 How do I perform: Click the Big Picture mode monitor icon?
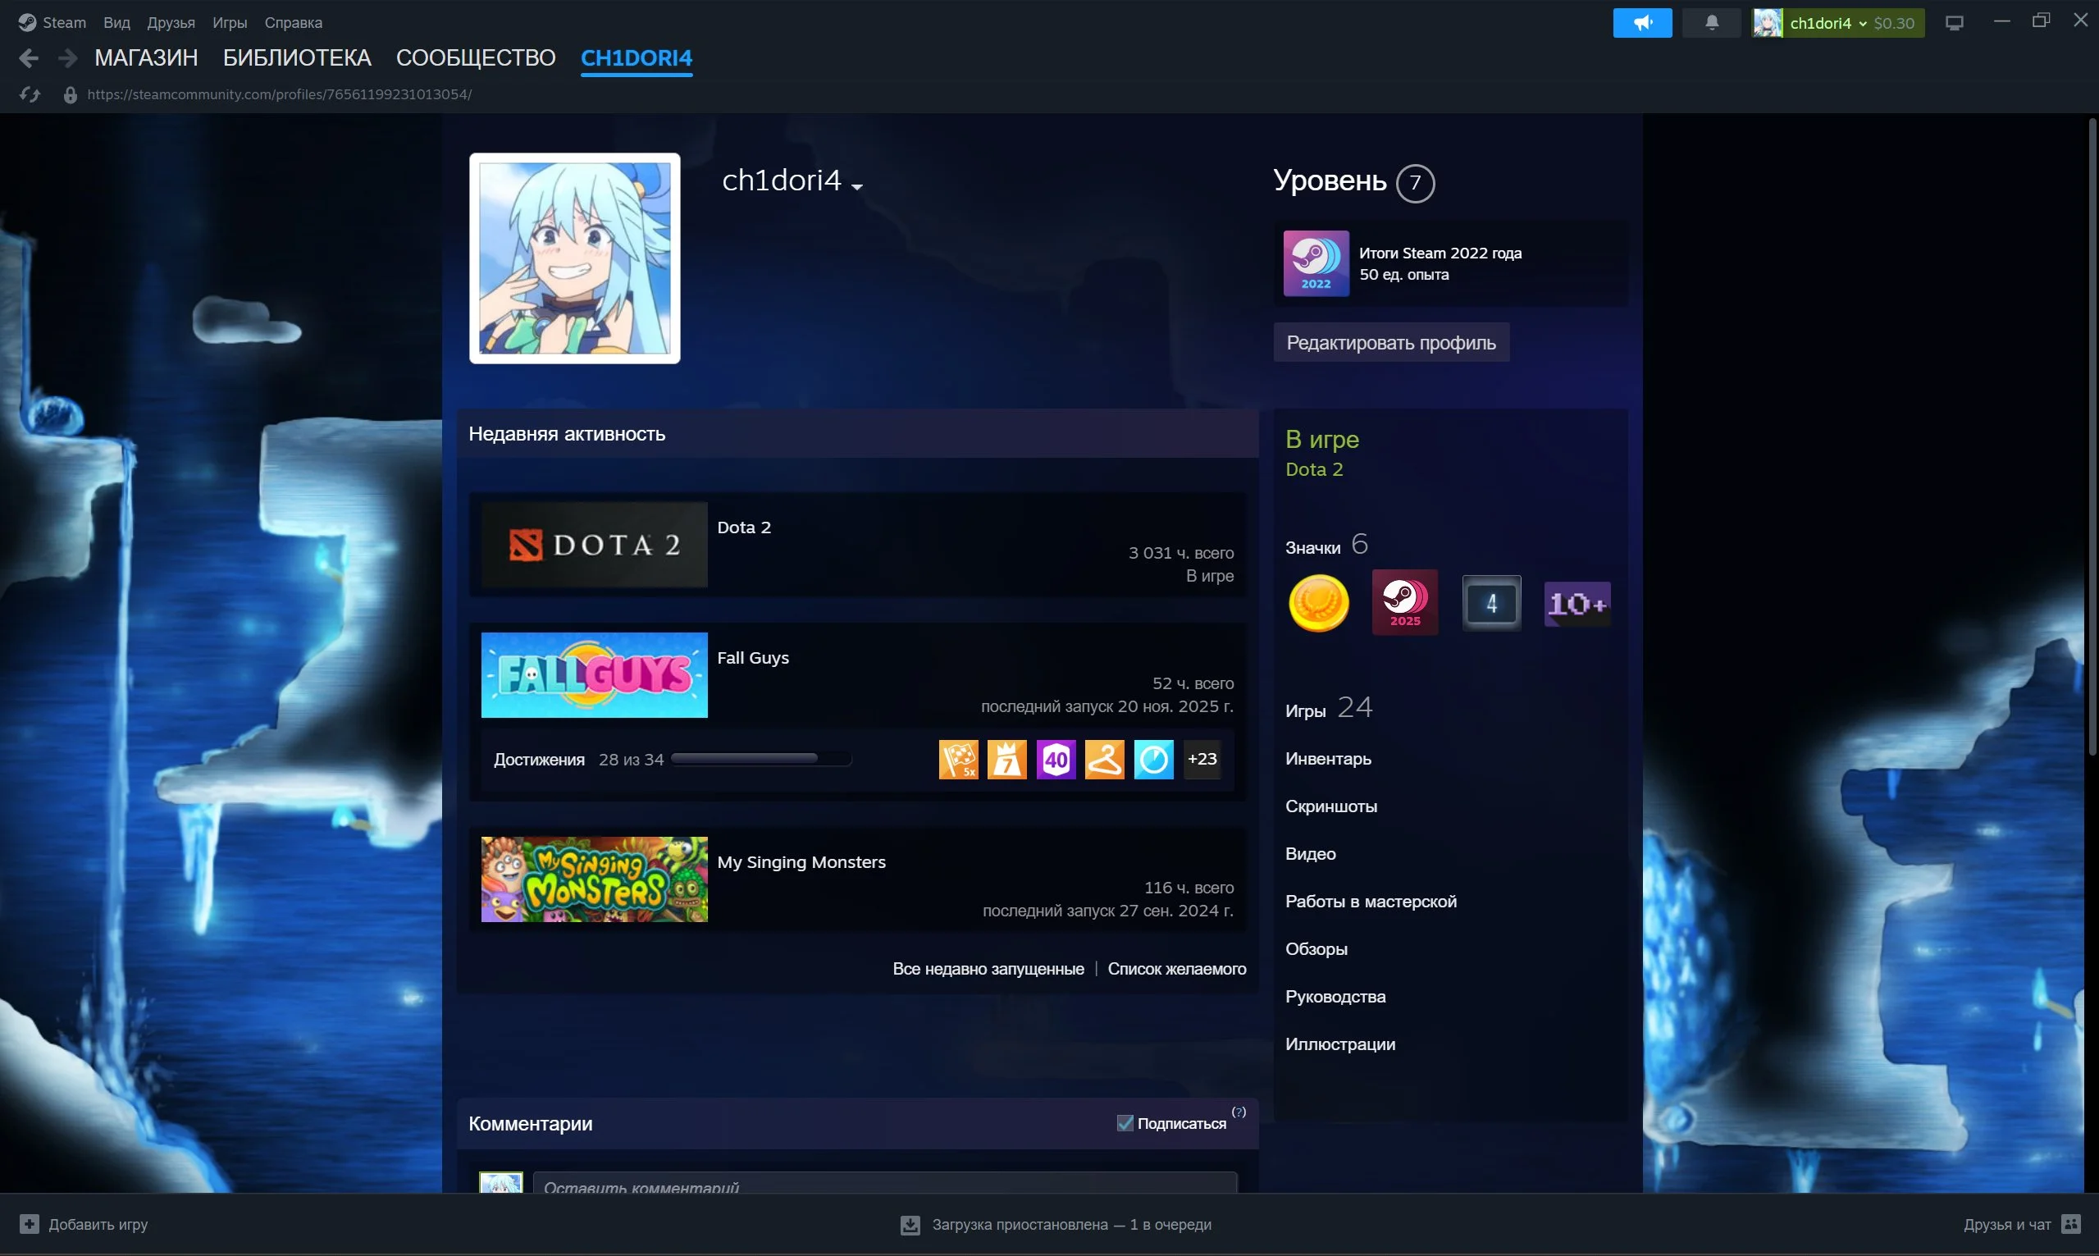(1954, 23)
